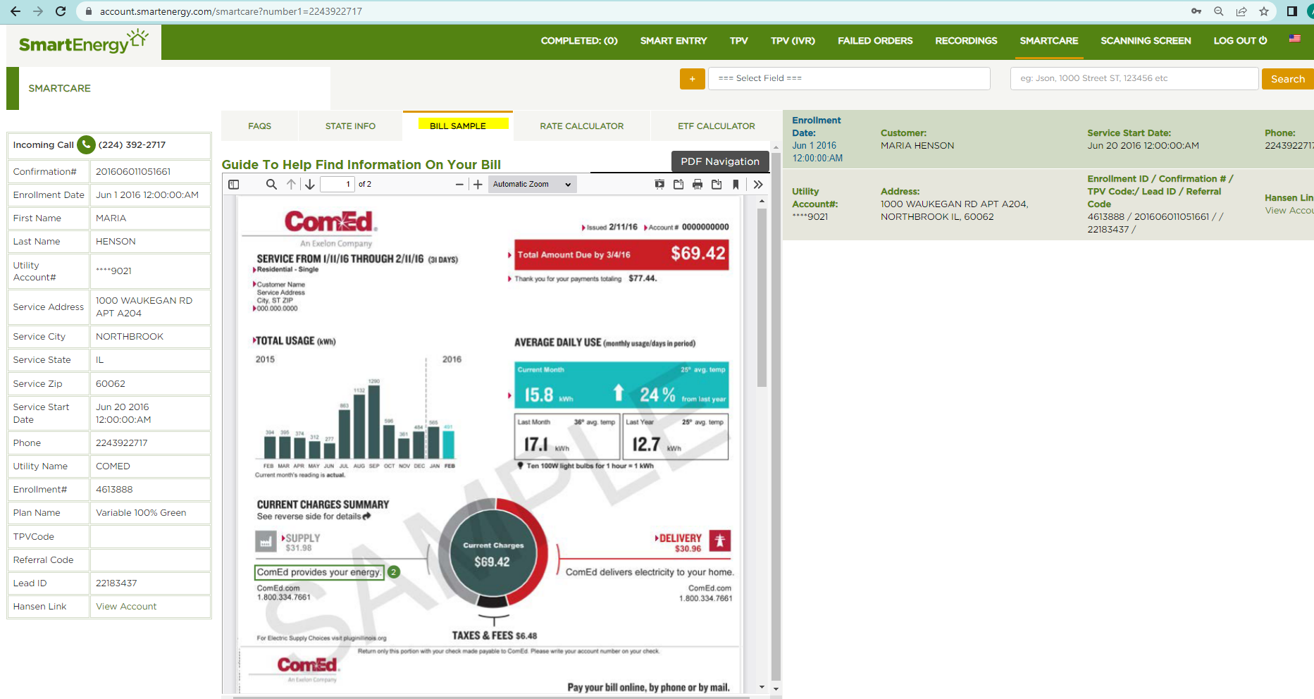This screenshot has width=1314, height=699.
Task: Zoom out of the PDF bill
Action: (x=459, y=185)
